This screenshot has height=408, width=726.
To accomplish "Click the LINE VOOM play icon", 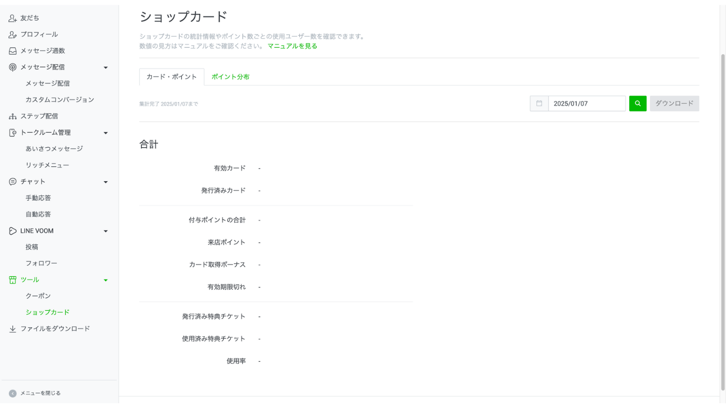I will [13, 231].
